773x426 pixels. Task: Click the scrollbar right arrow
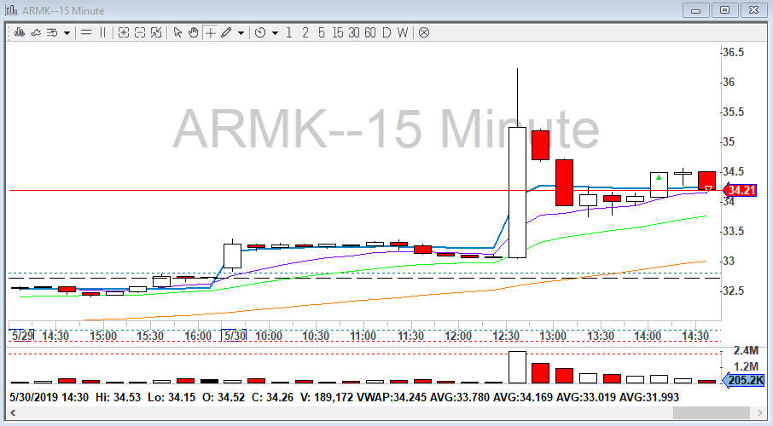pos(759,412)
